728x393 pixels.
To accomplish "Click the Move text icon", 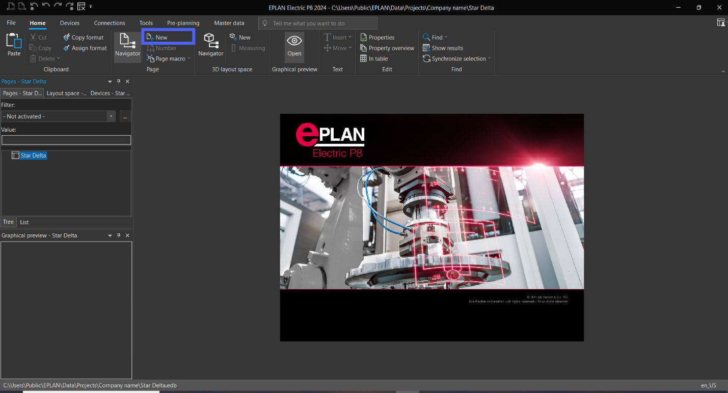I will (x=328, y=48).
